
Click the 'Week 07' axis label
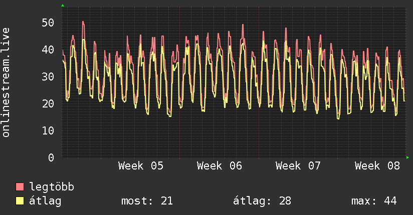click(x=298, y=166)
